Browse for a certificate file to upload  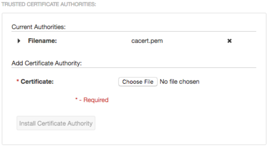[138, 82]
